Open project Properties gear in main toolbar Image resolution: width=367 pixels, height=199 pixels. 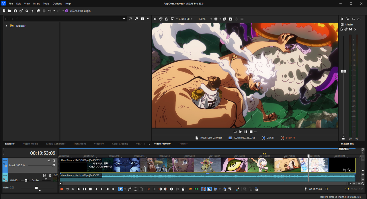click(x=27, y=11)
